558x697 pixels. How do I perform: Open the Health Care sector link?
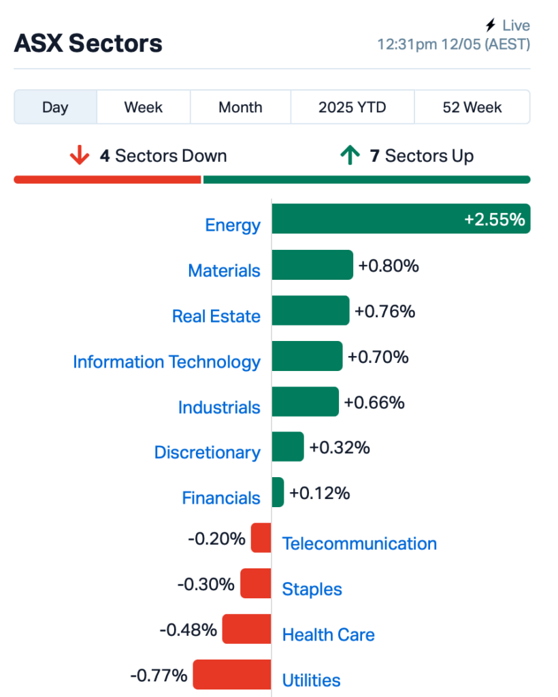pos(328,634)
